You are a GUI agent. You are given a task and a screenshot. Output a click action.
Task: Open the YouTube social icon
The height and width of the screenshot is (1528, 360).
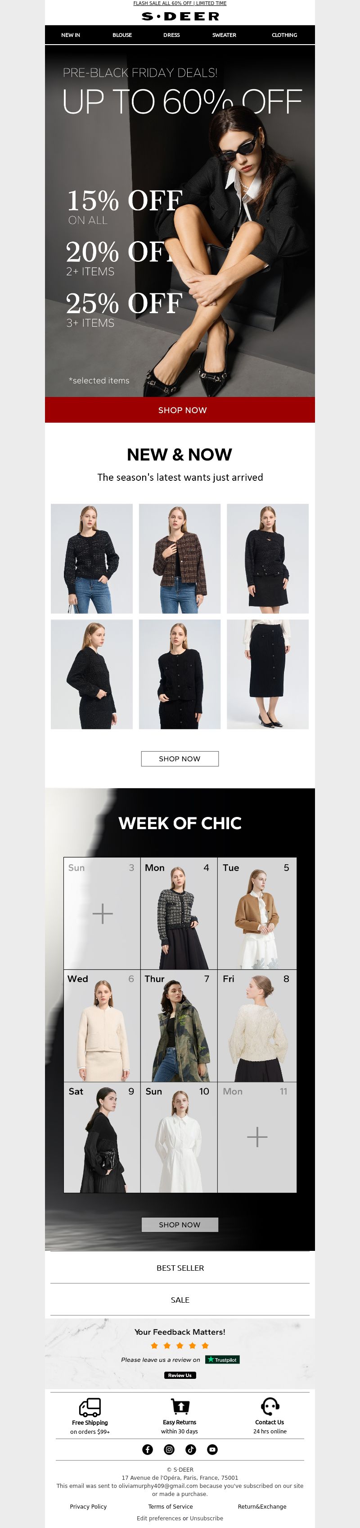click(x=212, y=1449)
